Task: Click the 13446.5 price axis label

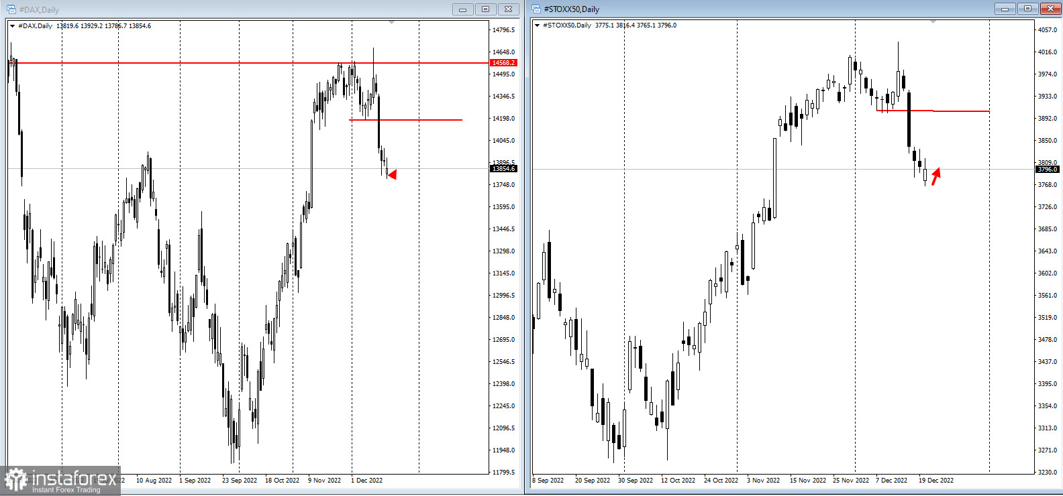Action: click(x=504, y=229)
